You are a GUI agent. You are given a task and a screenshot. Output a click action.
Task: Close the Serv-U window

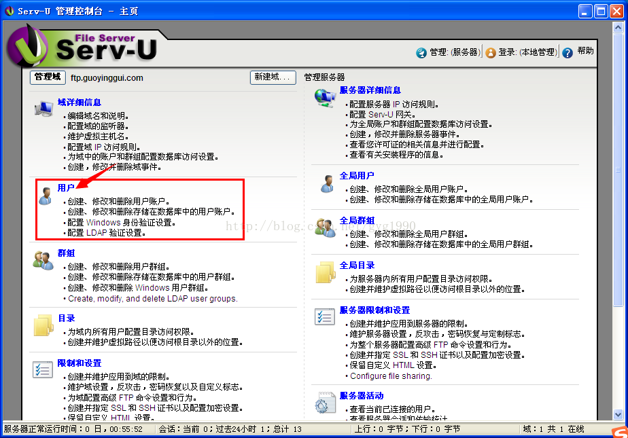(616, 11)
